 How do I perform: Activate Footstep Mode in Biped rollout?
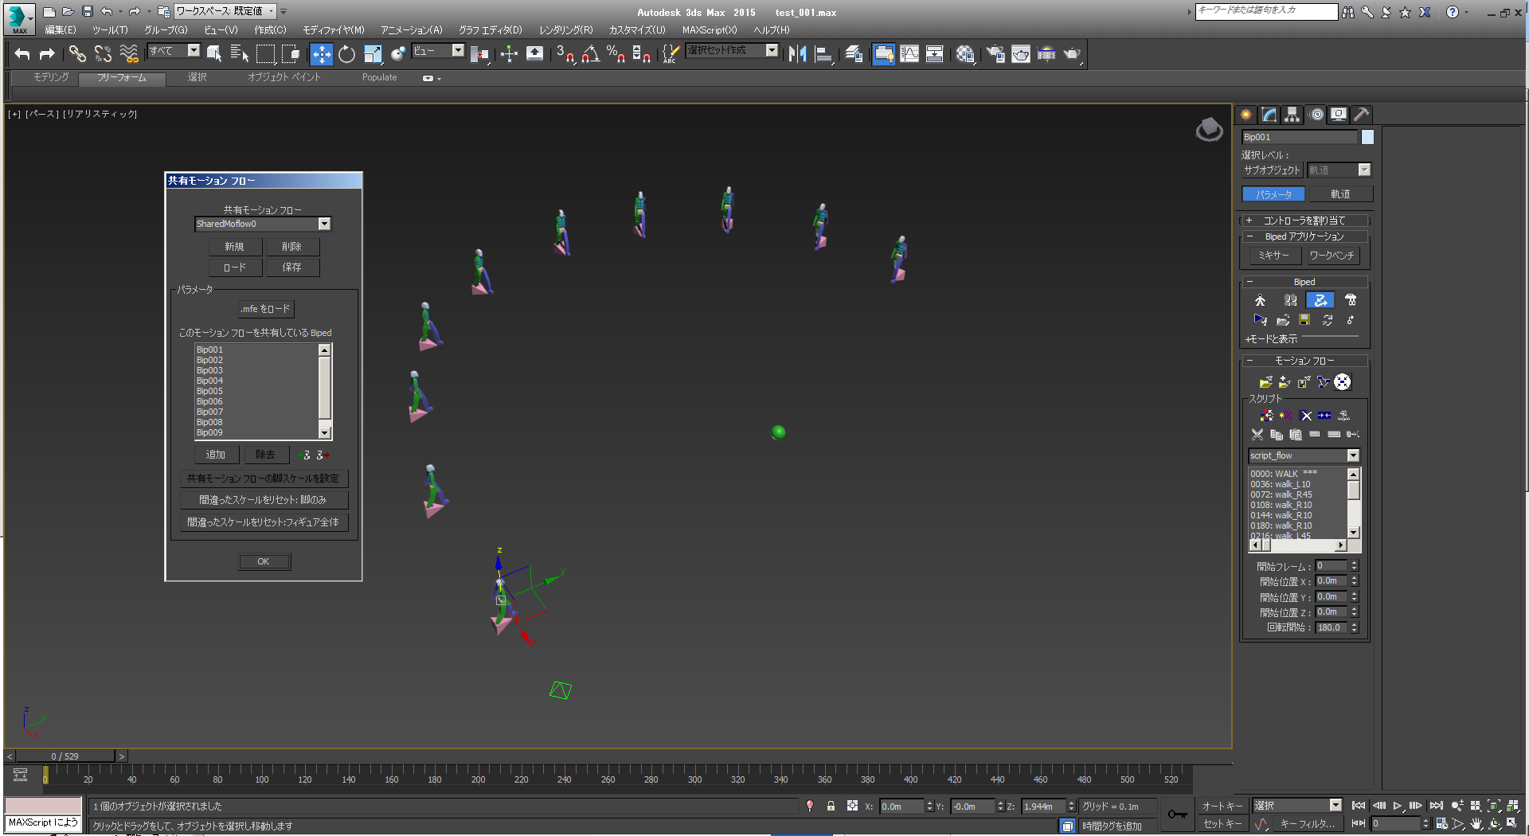point(1290,300)
